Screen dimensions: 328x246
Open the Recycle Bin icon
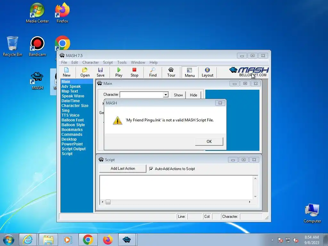coord(12,46)
